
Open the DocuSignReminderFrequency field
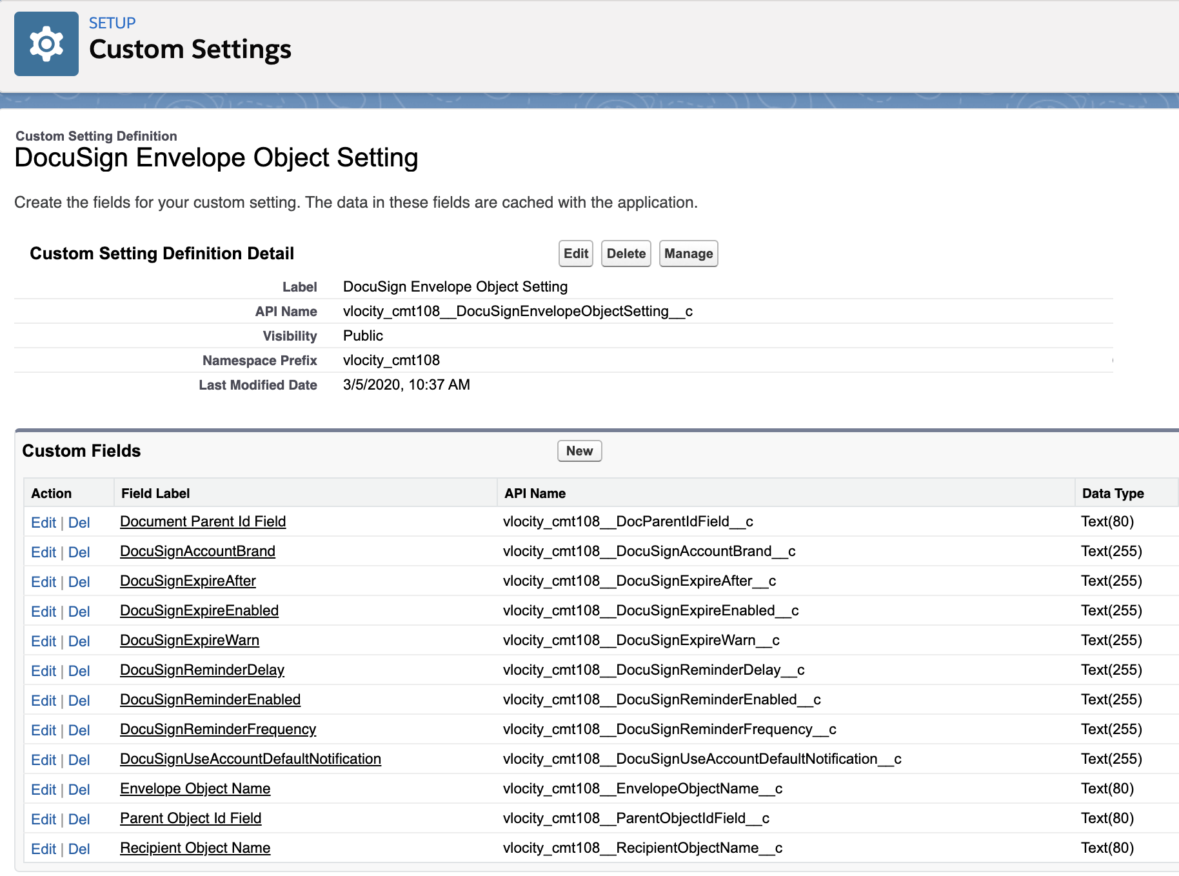pos(218,729)
